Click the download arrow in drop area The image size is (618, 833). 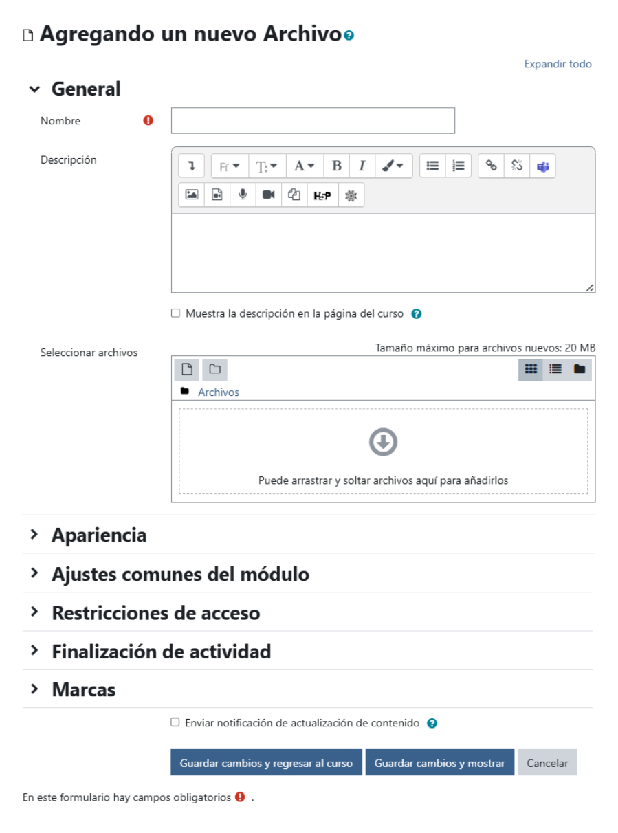[x=383, y=442]
